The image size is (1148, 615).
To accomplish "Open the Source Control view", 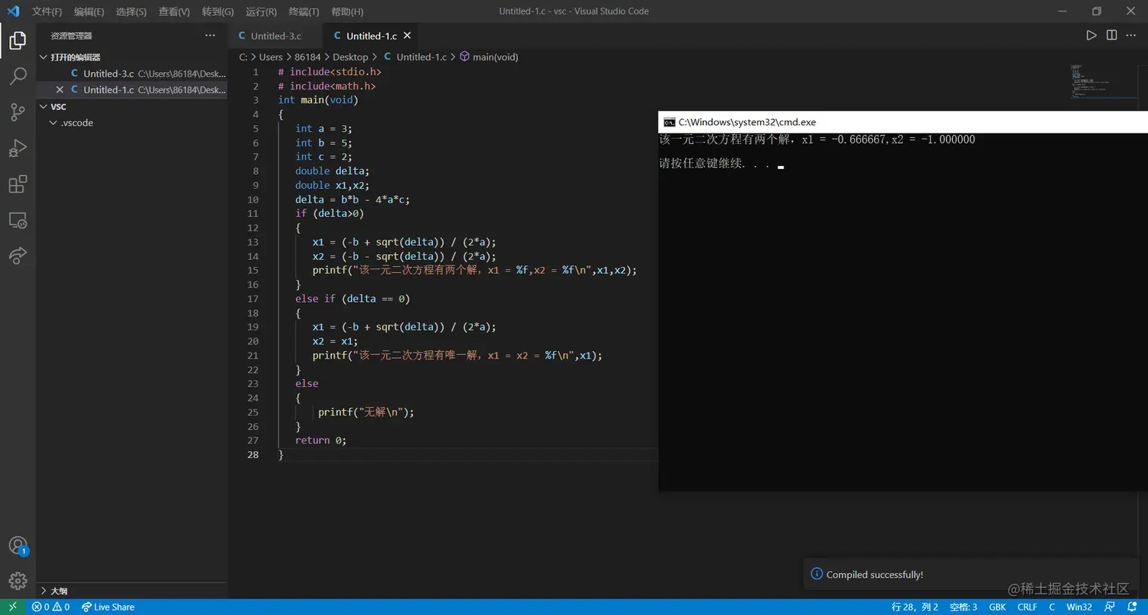I will pyautogui.click(x=17, y=112).
